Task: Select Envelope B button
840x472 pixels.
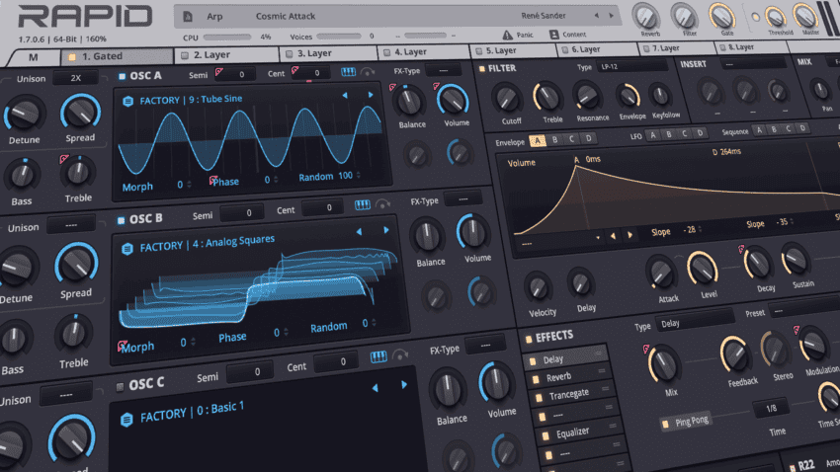Action: click(556, 141)
